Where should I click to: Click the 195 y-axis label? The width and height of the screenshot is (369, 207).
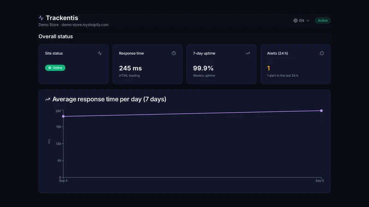click(59, 127)
